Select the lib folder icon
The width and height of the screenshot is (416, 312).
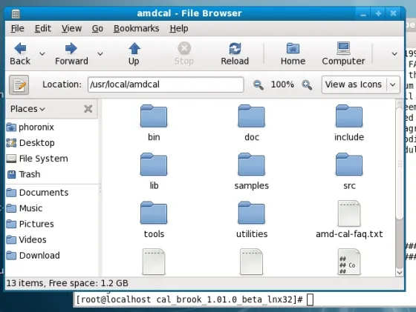pos(154,165)
